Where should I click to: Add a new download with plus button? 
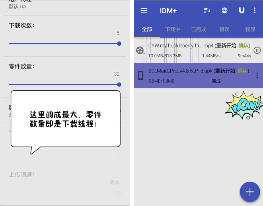tap(250, 192)
